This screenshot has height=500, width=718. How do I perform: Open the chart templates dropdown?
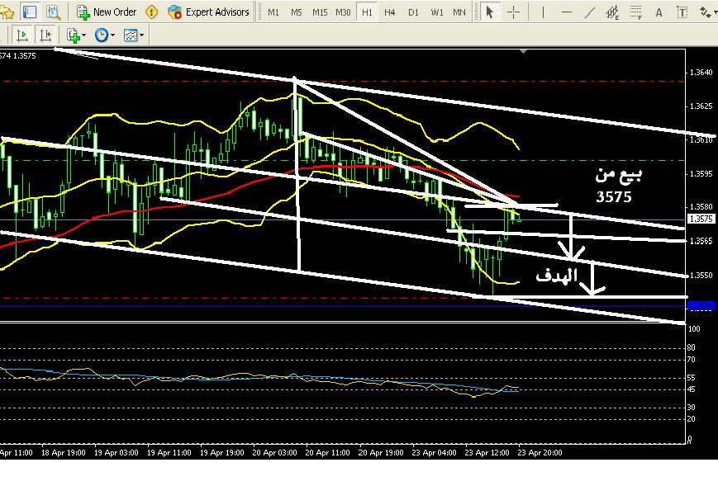coord(133,35)
